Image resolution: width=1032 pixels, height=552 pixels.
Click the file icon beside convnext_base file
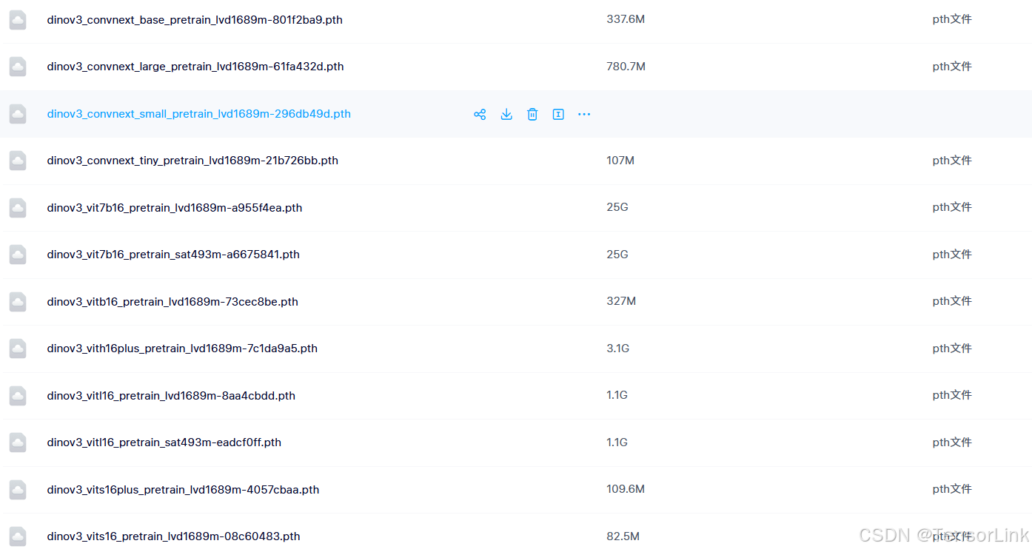pyautogui.click(x=18, y=20)
